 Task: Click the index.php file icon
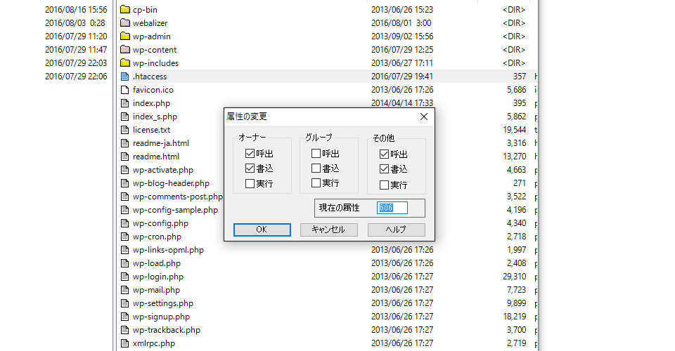[x=125, y=103]
